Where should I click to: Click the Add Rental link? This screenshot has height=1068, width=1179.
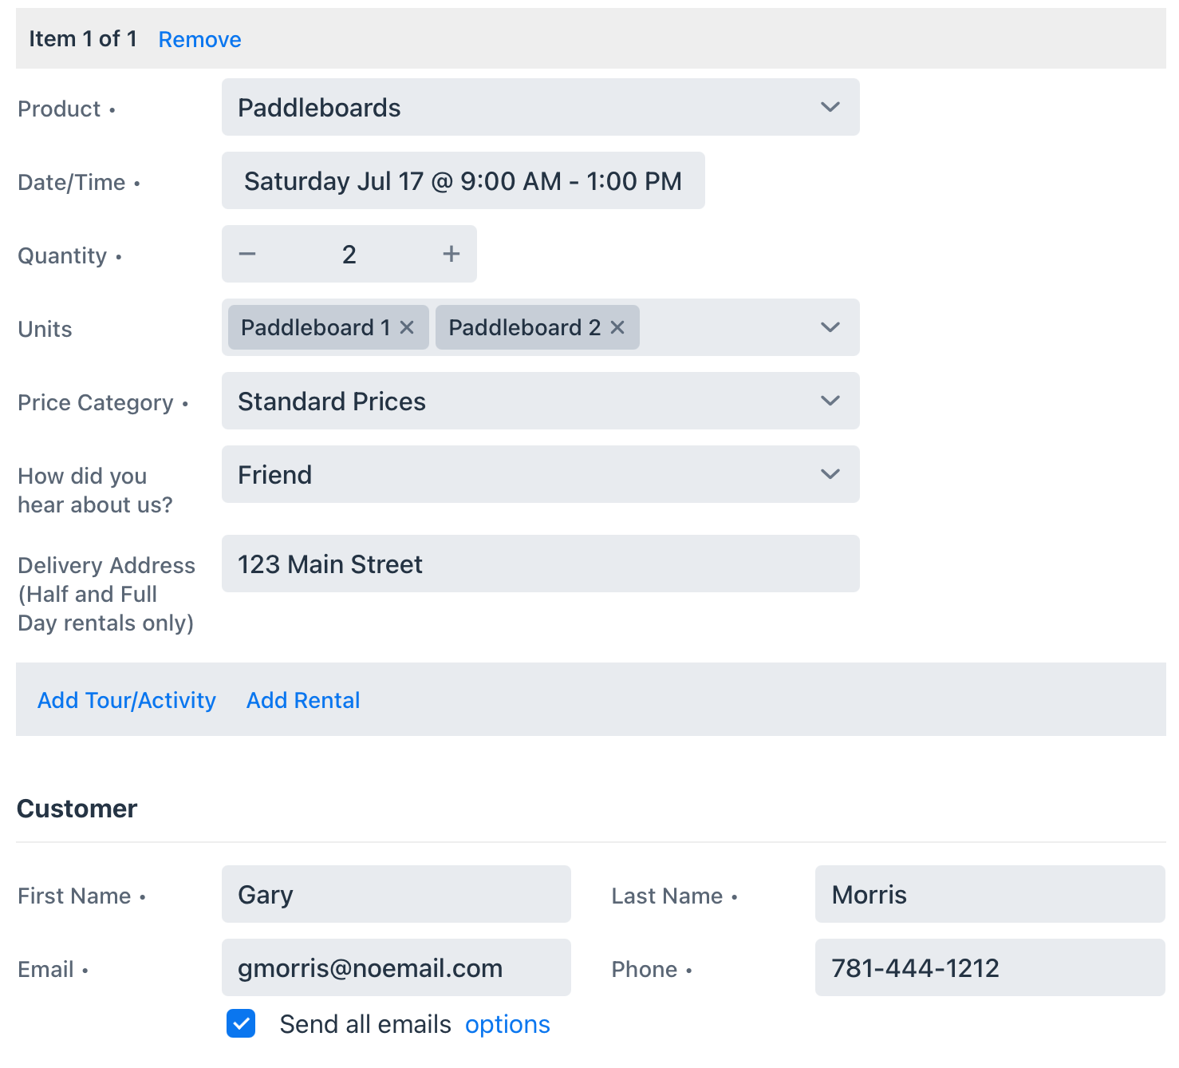[303, 700]
